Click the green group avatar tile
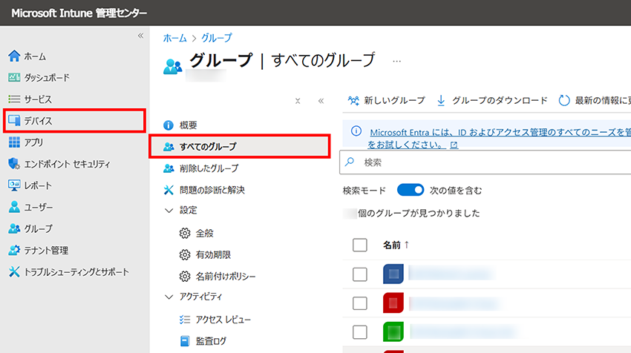 click(393, 332)
